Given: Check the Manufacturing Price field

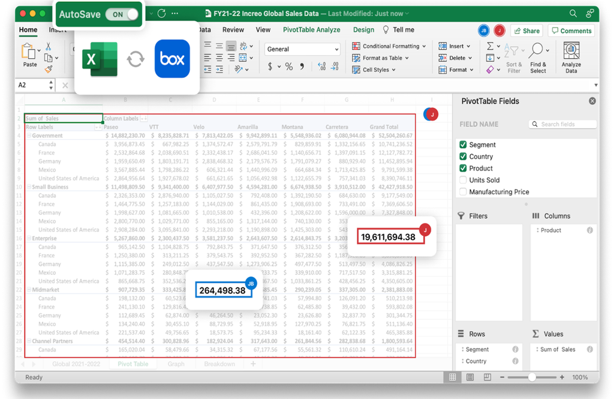Looking at the screenshot, I should pyautogui.click(x=463, y=192).
